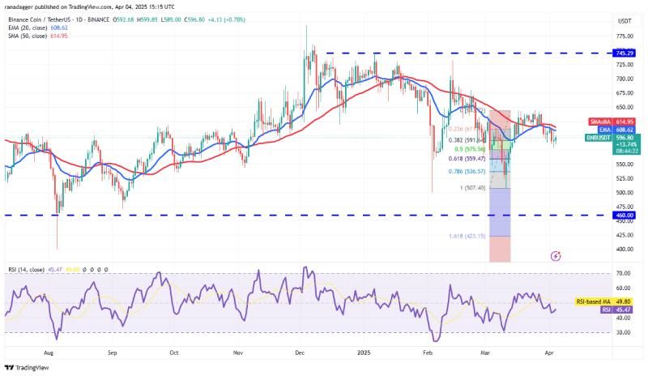Select the 745.29 resistance price label
Image resolution: width=648 pixels, height=376 pixels.
[x=625, y=53]
